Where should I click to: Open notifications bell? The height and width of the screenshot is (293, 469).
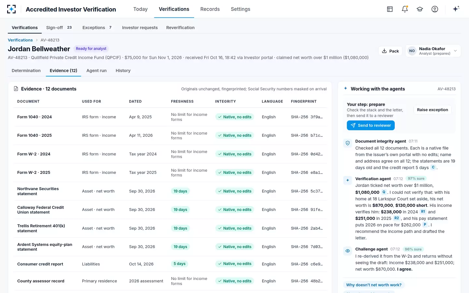click(405, 9)
